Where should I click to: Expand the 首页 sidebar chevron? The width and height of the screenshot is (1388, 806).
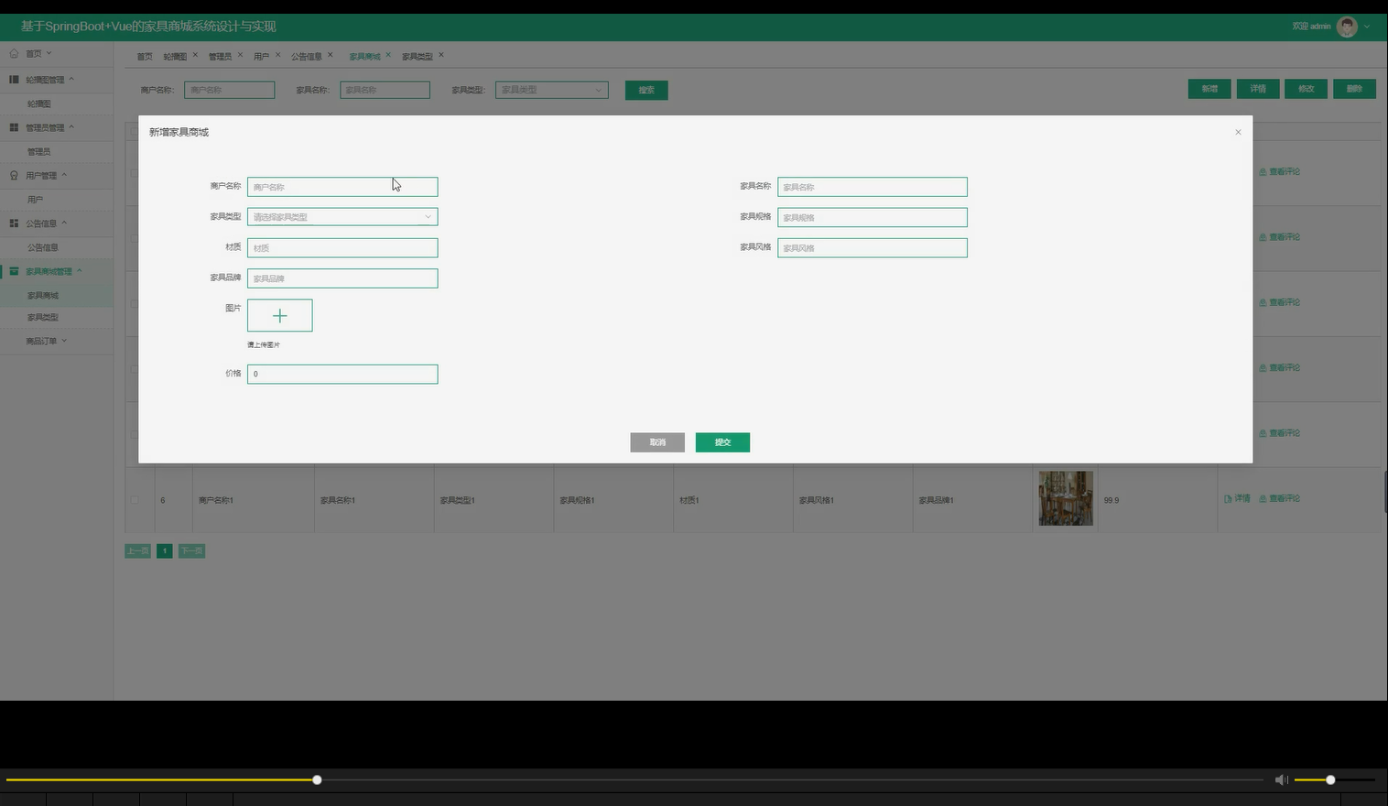49,53
